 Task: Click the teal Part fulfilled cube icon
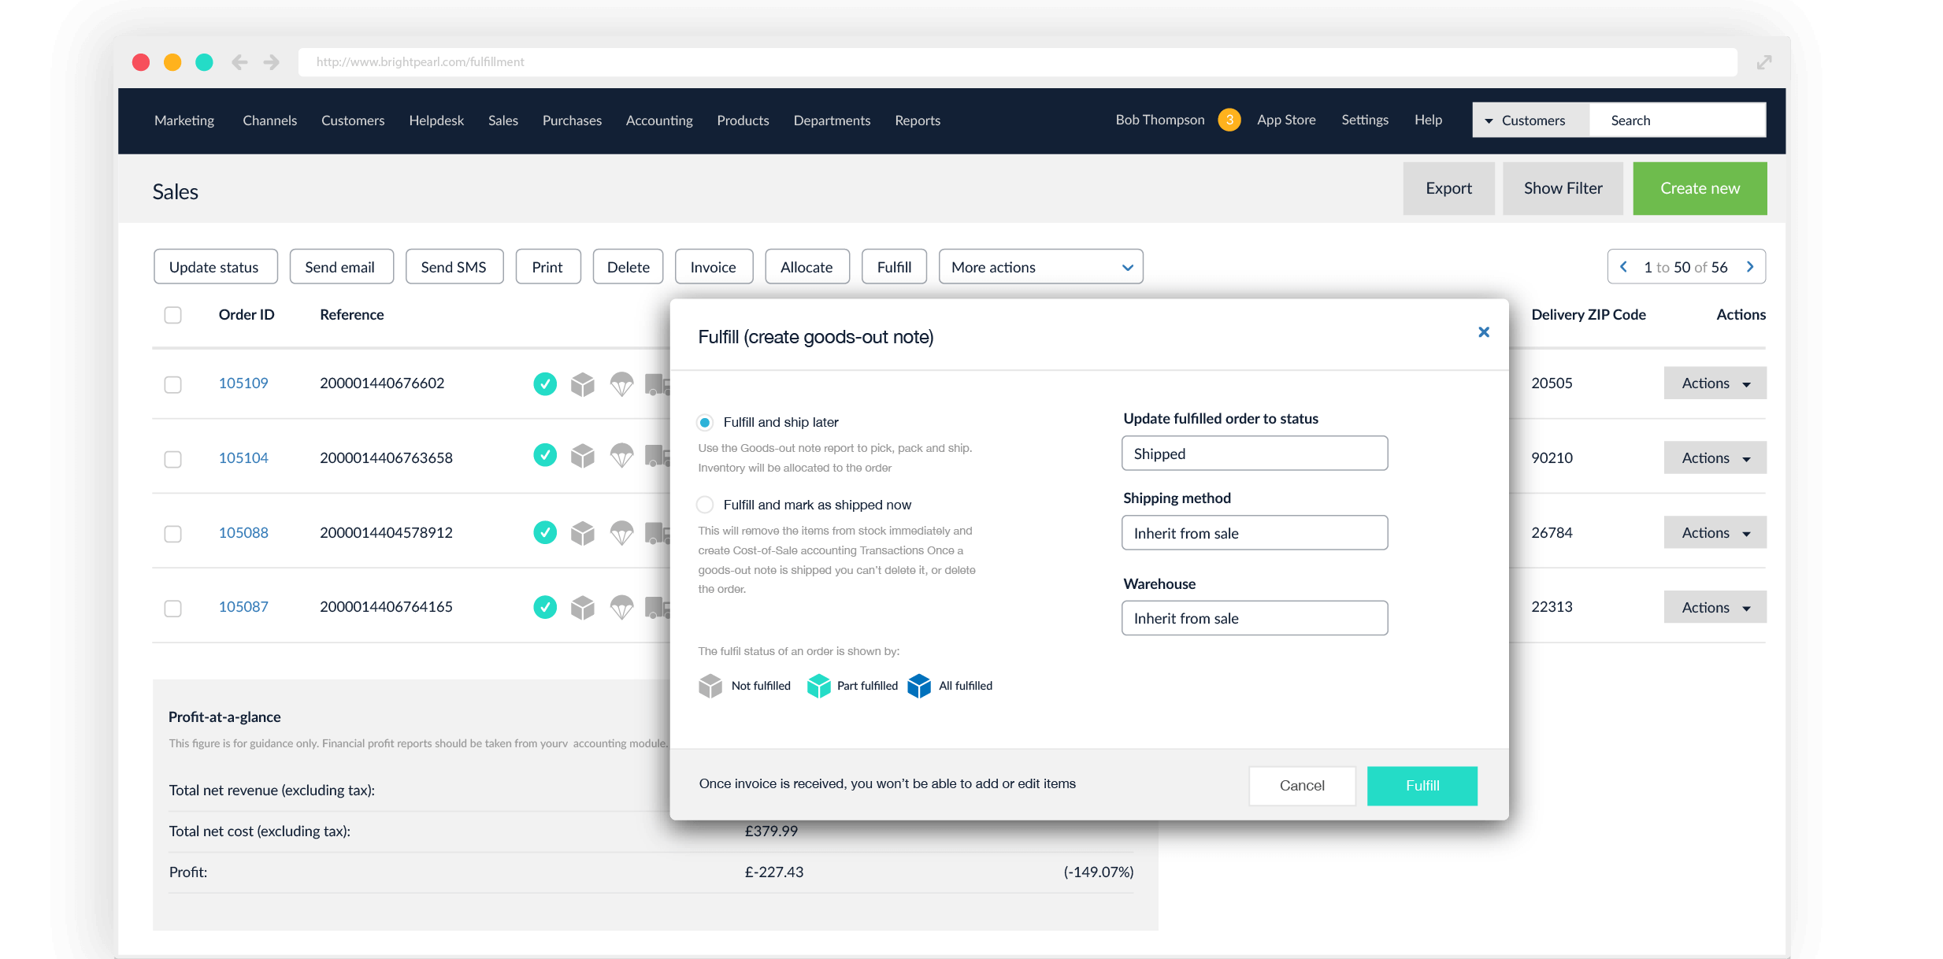[818, 686]
